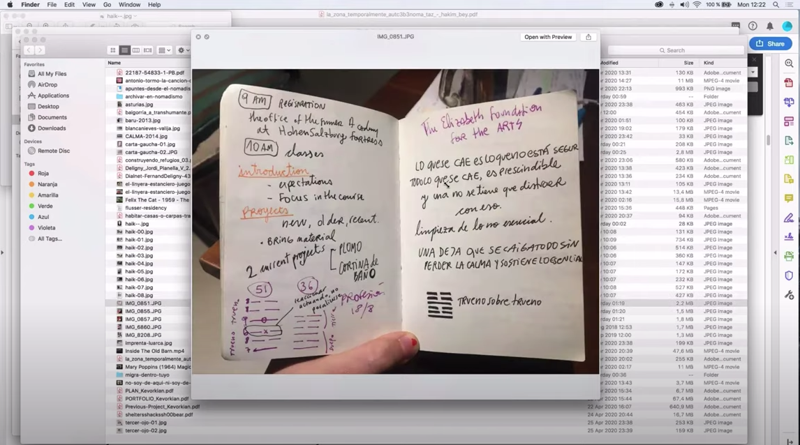Switch Finder to icon view
The width and height of the screenshot is (800, 445).
(113, 50)
